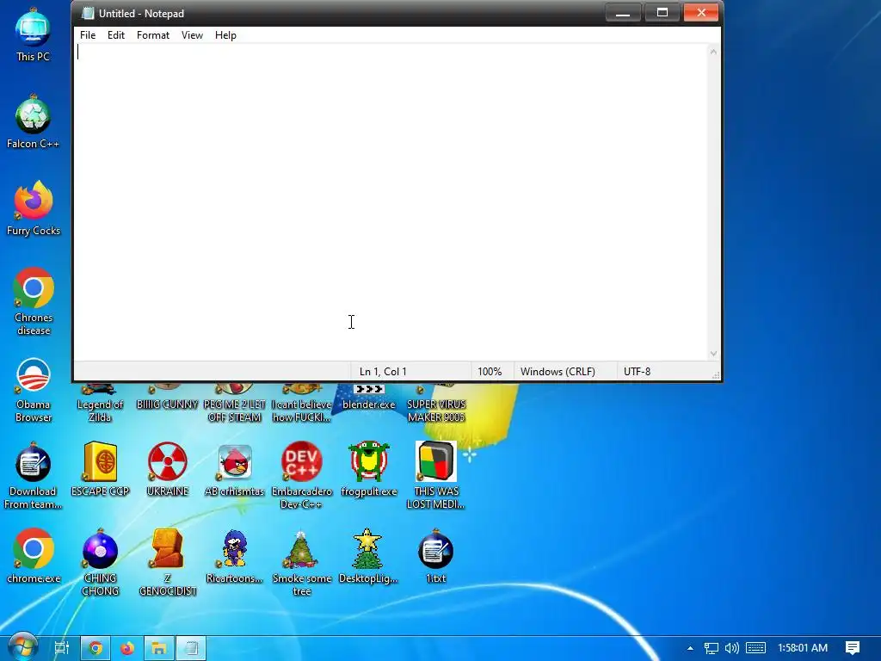Image resolution: width=881 pixels, height=661 pixels.
Task: Open the touch keyboard tray icon
Action: (755, 648)
